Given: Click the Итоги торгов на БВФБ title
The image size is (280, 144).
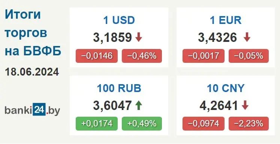Looking at the screenshot, I should click(x=33, y=33).
